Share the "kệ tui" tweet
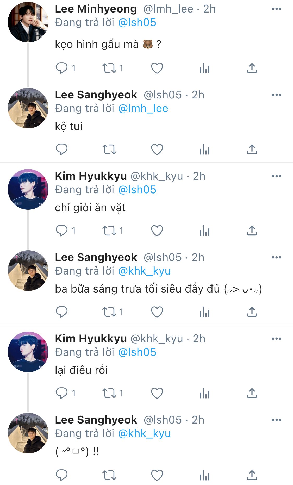The height and width of the screenshot is (485, 293). 252,150
